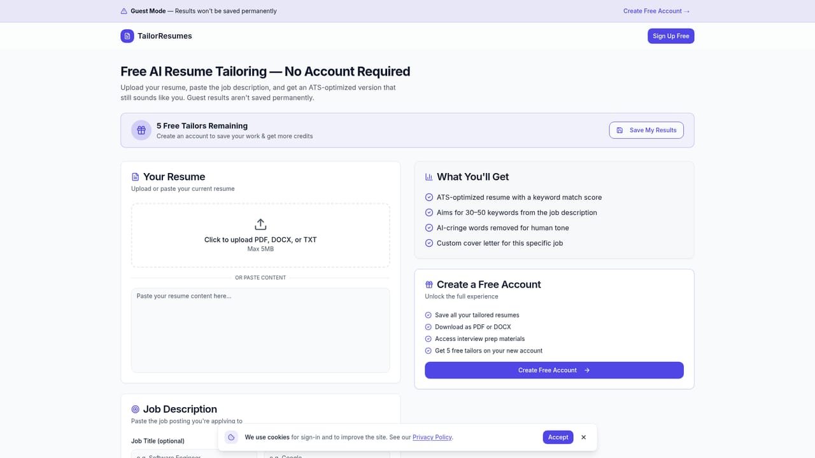The width and height of the screenshot is (815, 458).
Task: Click the Sign Up Free button
Action: tap(671, 36)
